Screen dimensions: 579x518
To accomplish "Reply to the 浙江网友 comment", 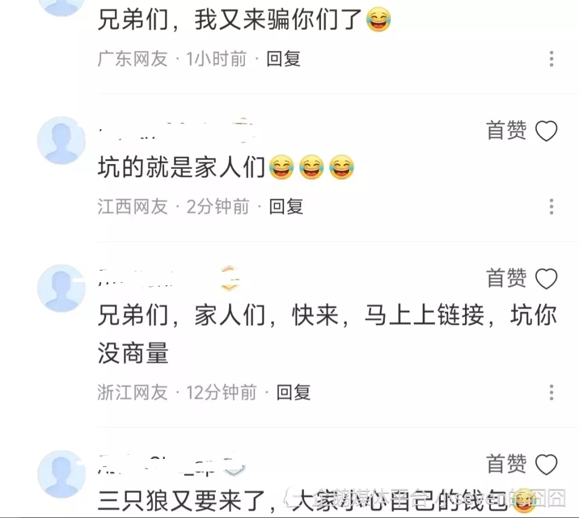I will pyautogui.click(x=294, y=392).
